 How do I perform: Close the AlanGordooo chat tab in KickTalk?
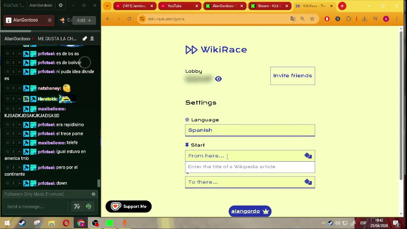coord(50,20)
